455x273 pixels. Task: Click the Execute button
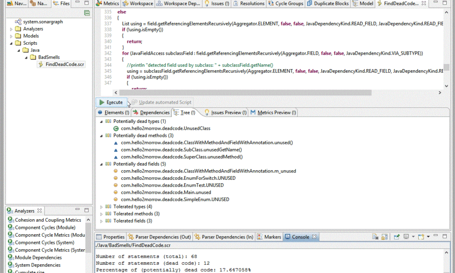click(x=111, y=102)
